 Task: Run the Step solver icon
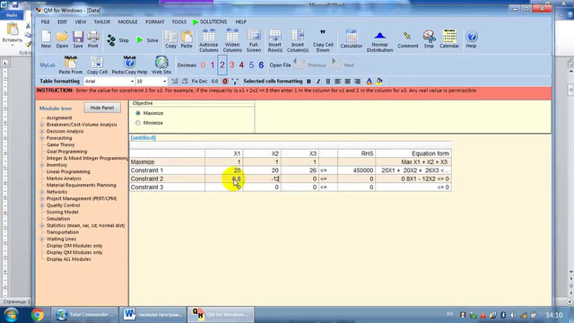tap(117, 40)
